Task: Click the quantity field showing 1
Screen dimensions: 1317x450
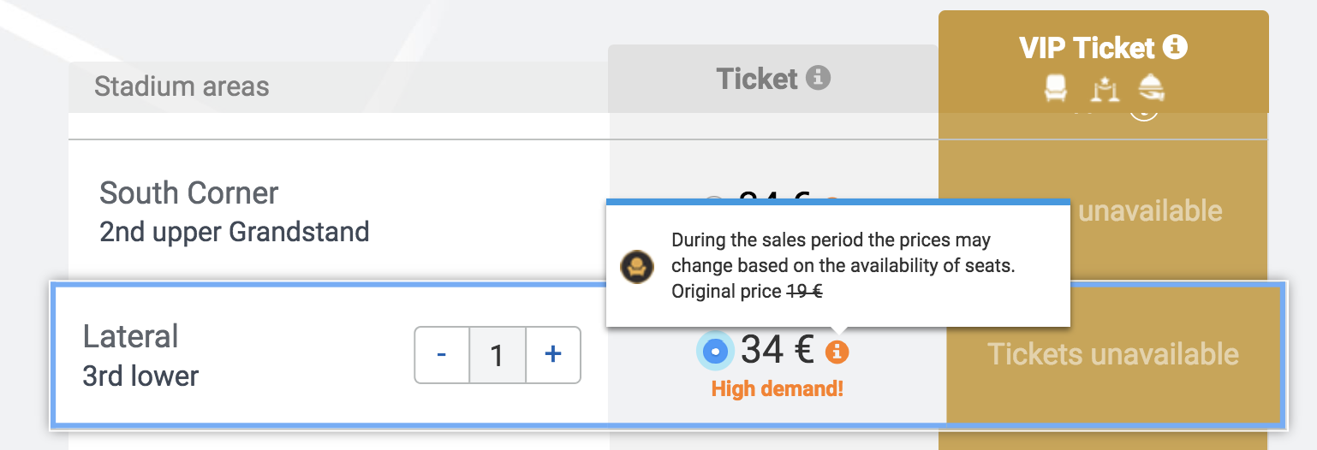Action: [x=498, y=354]
